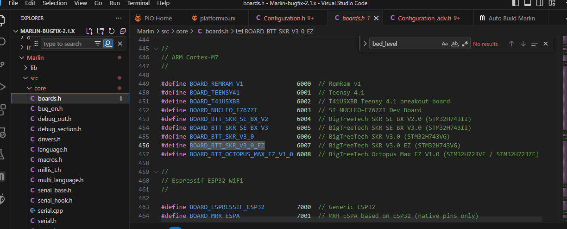This screenshot has height=229, width=567.
Task: Toggle Find in Selection
Action: click(534, 44)
